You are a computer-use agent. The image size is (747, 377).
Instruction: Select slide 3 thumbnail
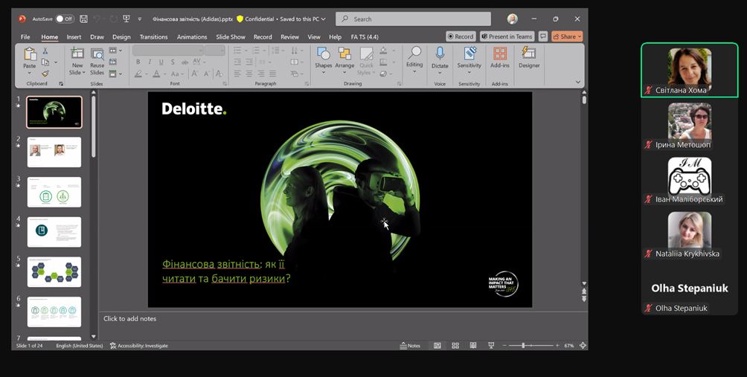(54, 192)
